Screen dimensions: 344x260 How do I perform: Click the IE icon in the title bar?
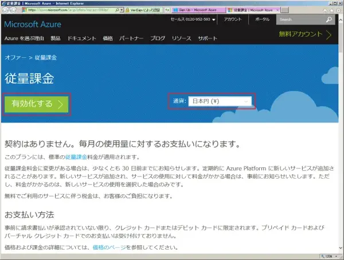[3, 3]
